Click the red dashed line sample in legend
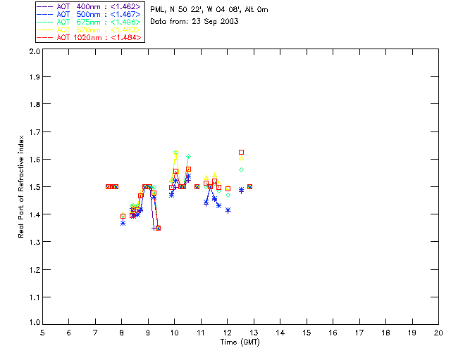The image size is (451, 360). click(45, 37)
